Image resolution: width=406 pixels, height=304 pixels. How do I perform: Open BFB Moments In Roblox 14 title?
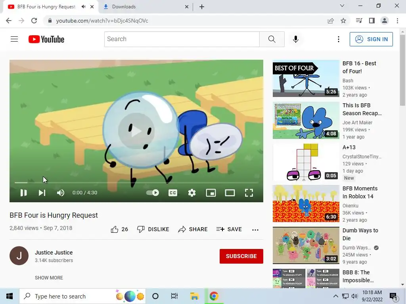pos(360,192)
